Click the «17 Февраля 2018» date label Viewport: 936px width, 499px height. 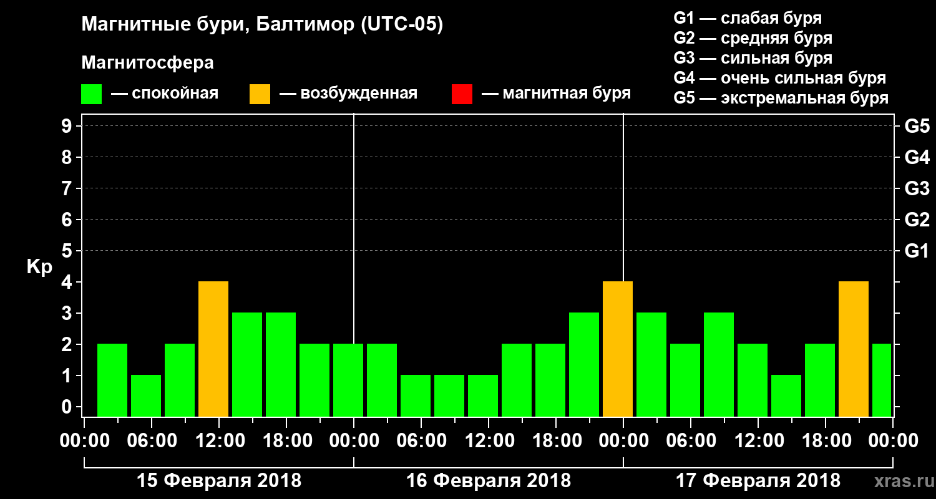[758, 481]
